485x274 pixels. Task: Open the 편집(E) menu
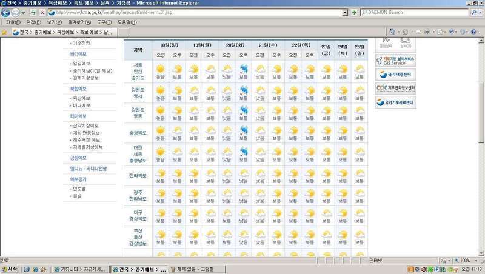[33, 22]
